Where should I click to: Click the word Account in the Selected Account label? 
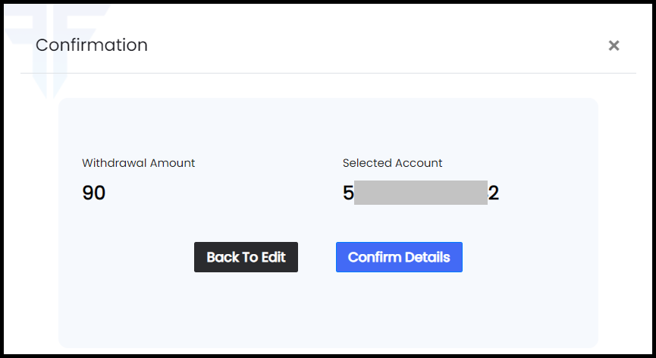click(419, 162)
